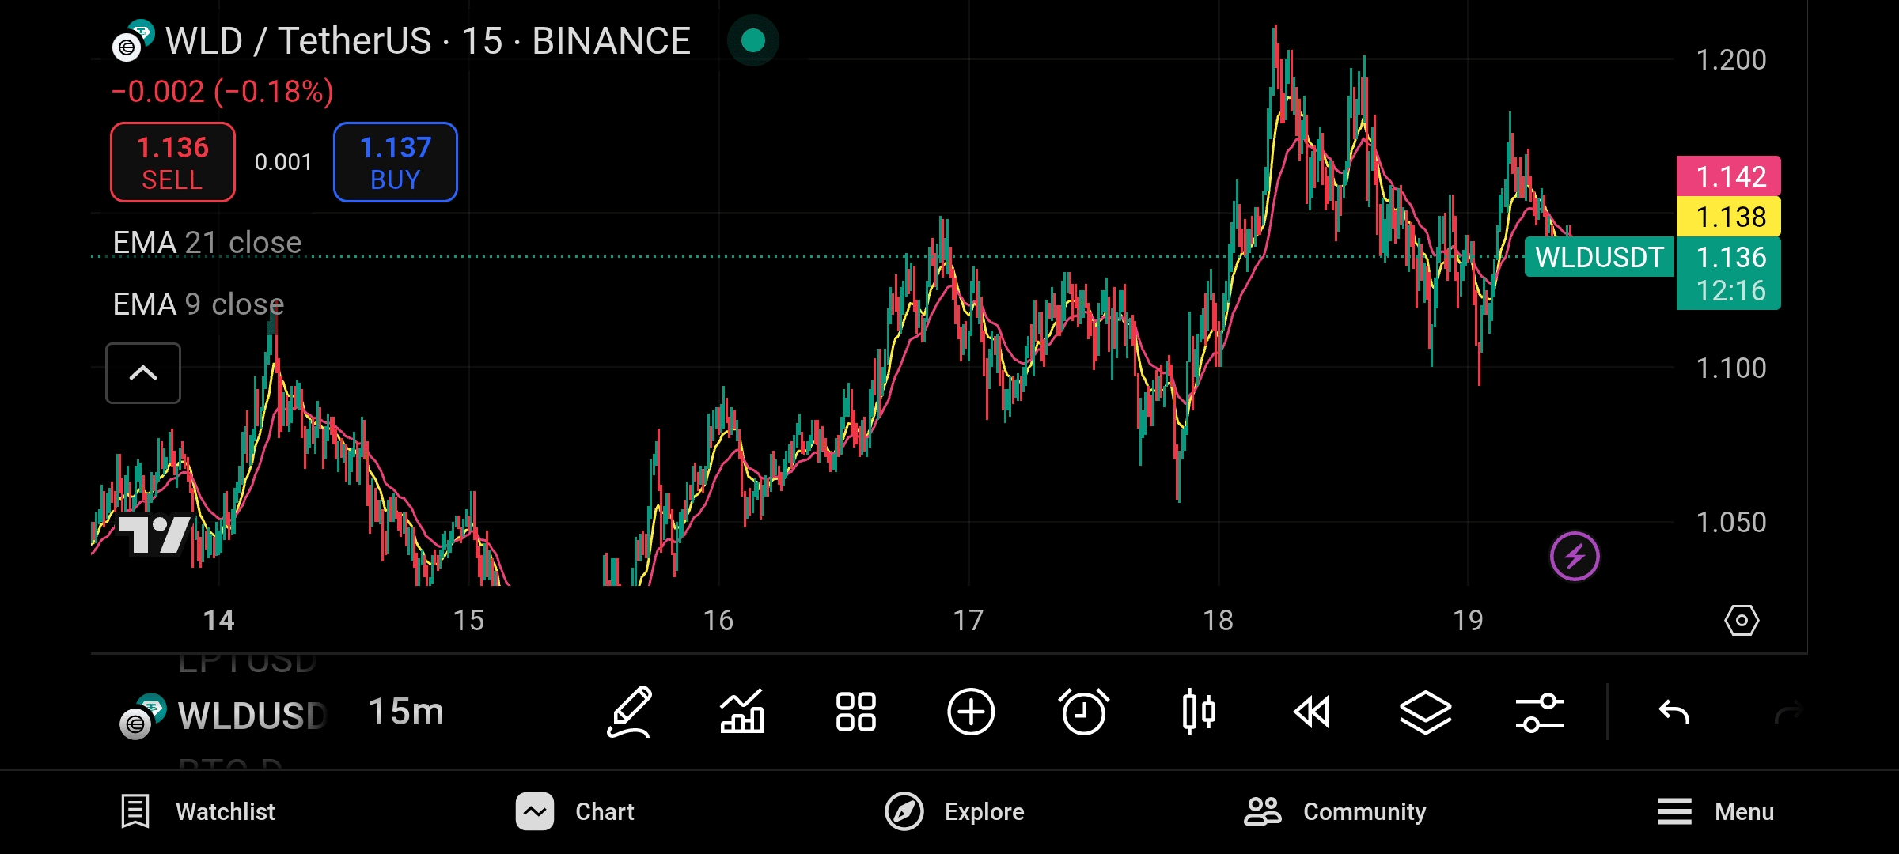Open the 15m interval selector
1899x854 pixels.
click(406, 712)
